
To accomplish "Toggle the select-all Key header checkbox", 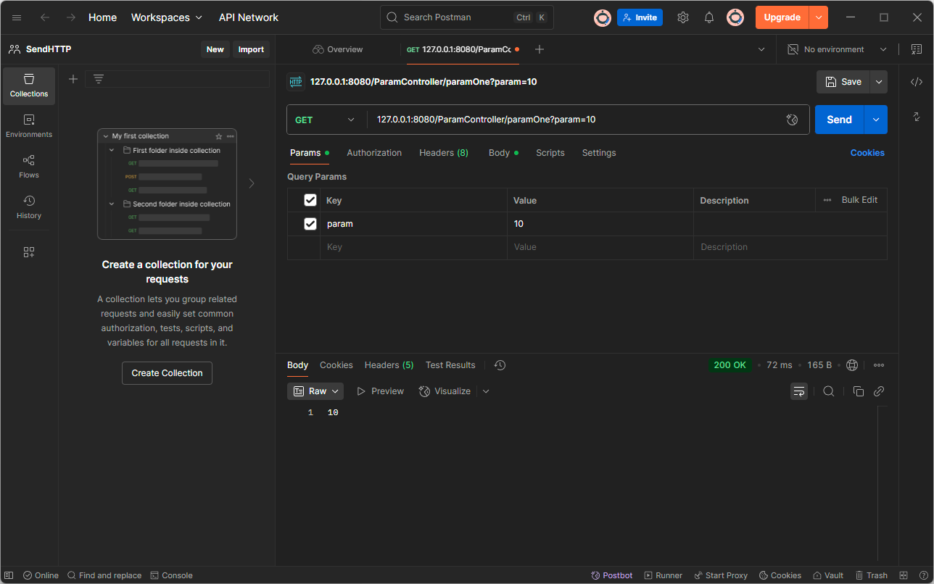I will point(310,200).
